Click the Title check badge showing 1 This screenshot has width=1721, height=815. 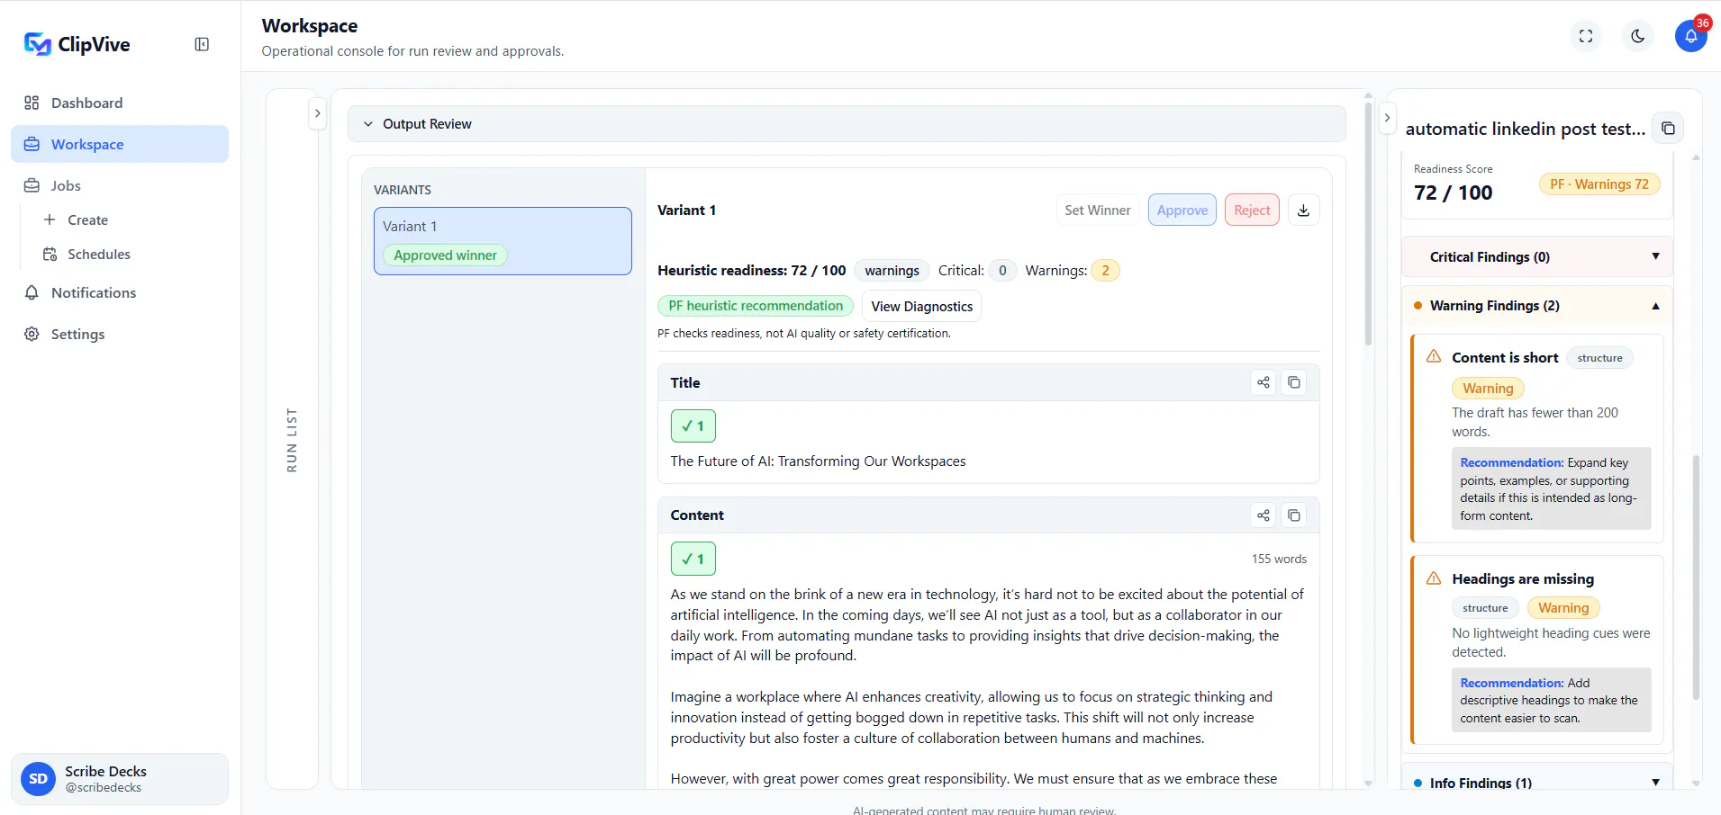[x=693, y=425]
